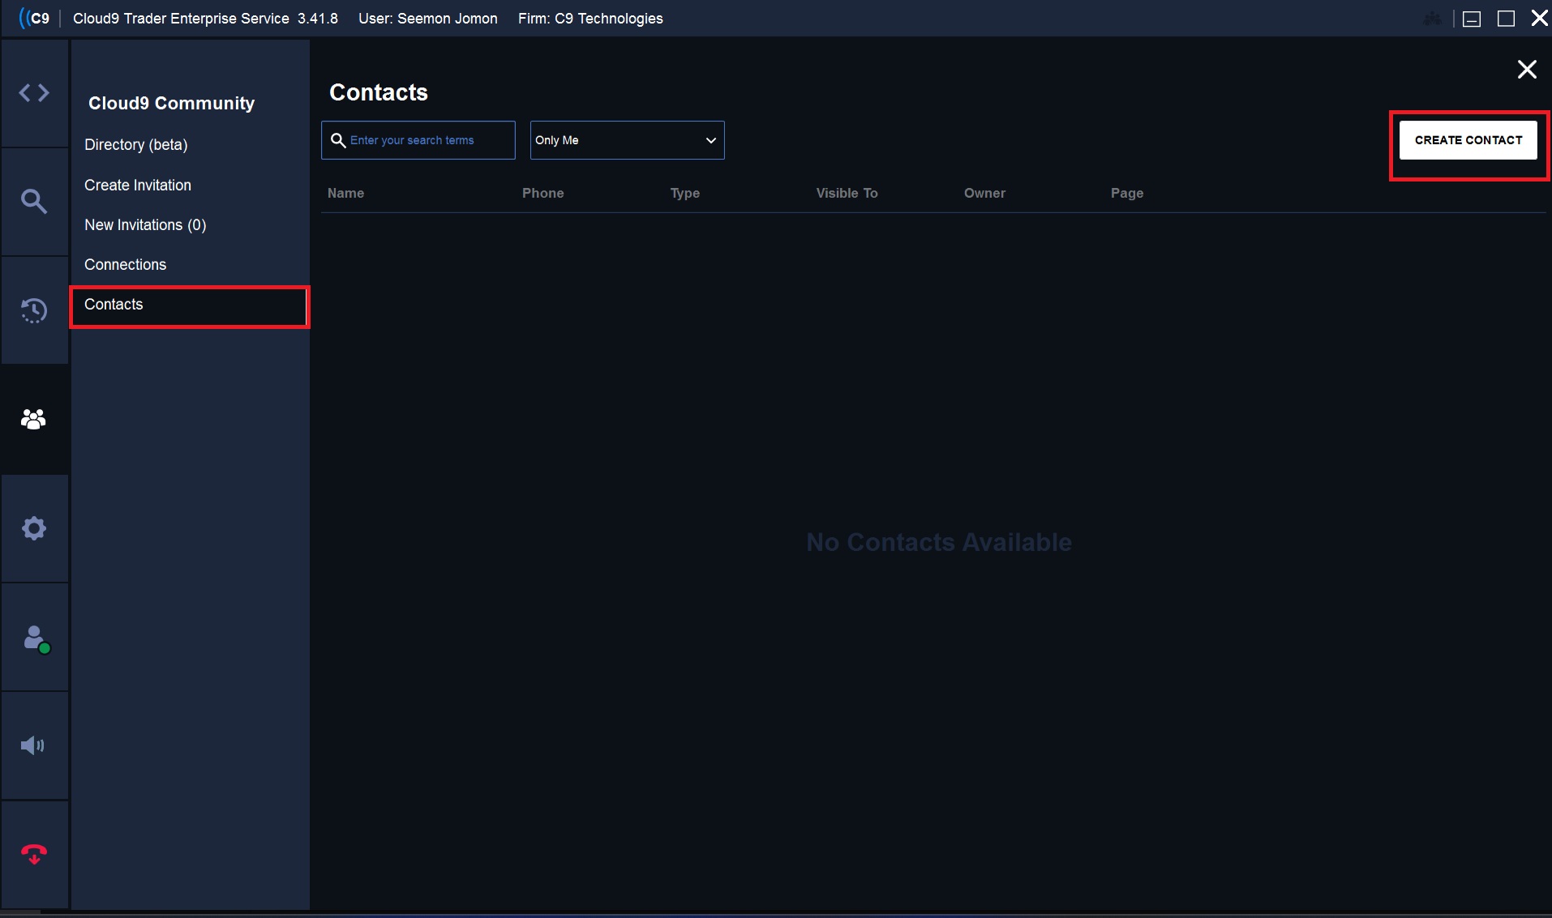Open settings with the gear icon
The image size is (1552, 918).
click(x=34, y=528)
